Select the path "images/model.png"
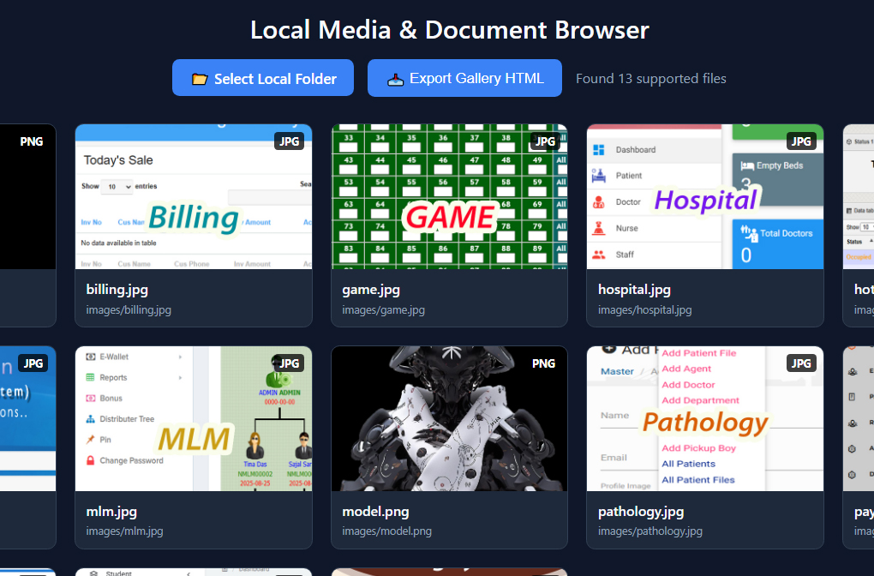Screen dimensions: 874x576 coord(386,531)
